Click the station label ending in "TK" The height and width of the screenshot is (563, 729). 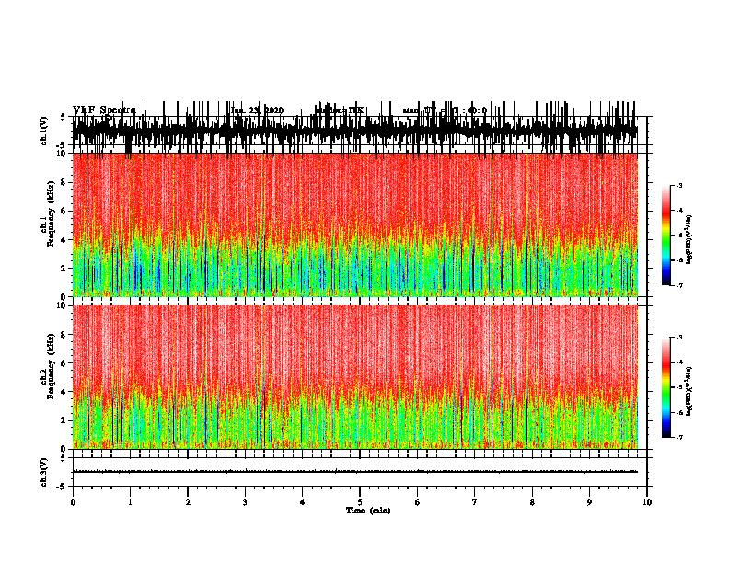(x=340, y=110)
